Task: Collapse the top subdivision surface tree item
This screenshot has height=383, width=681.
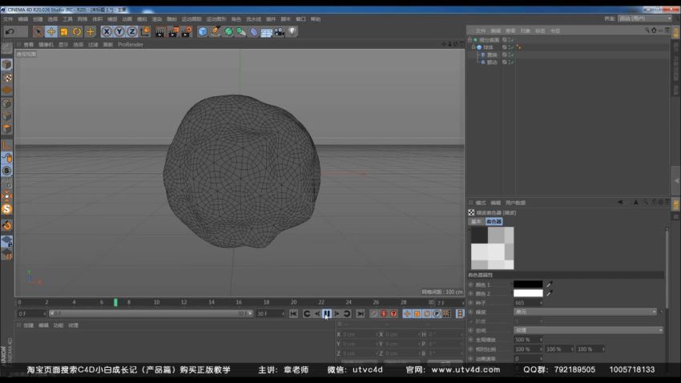Action: 469,39
